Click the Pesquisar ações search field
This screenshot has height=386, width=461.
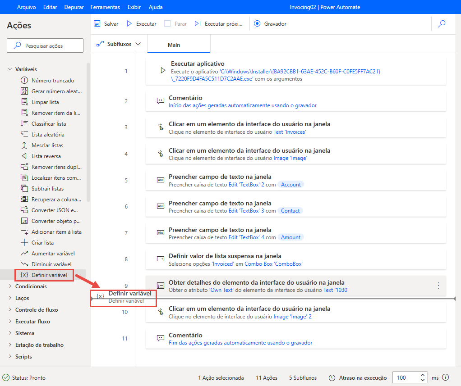coord(45,45)
